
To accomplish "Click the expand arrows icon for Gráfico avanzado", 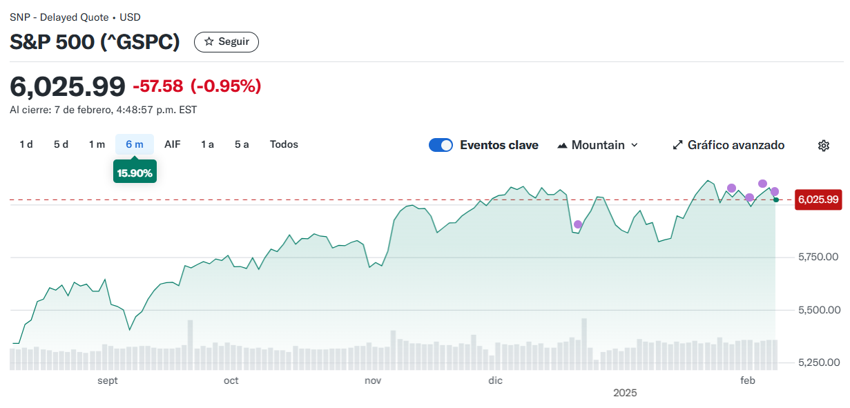I will [677, 145].
